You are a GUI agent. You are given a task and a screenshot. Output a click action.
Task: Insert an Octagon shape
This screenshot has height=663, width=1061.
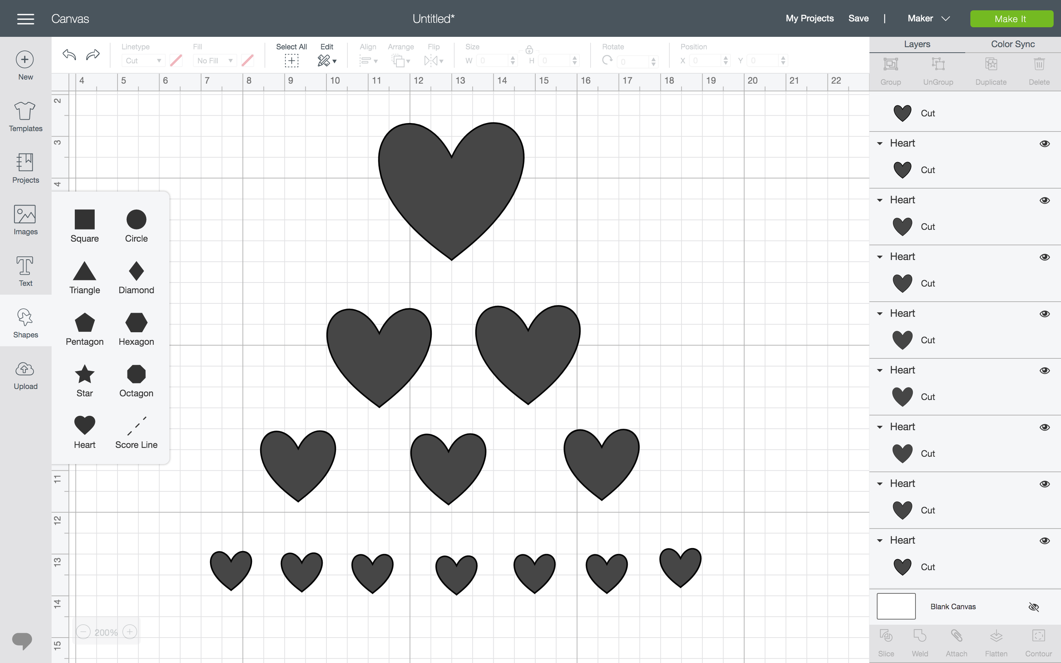pos(136,380)
